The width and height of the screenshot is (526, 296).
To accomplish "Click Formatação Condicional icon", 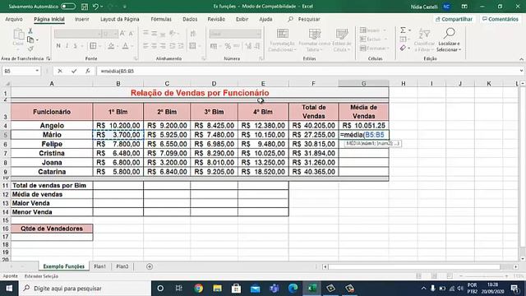I will pos(283,34).
